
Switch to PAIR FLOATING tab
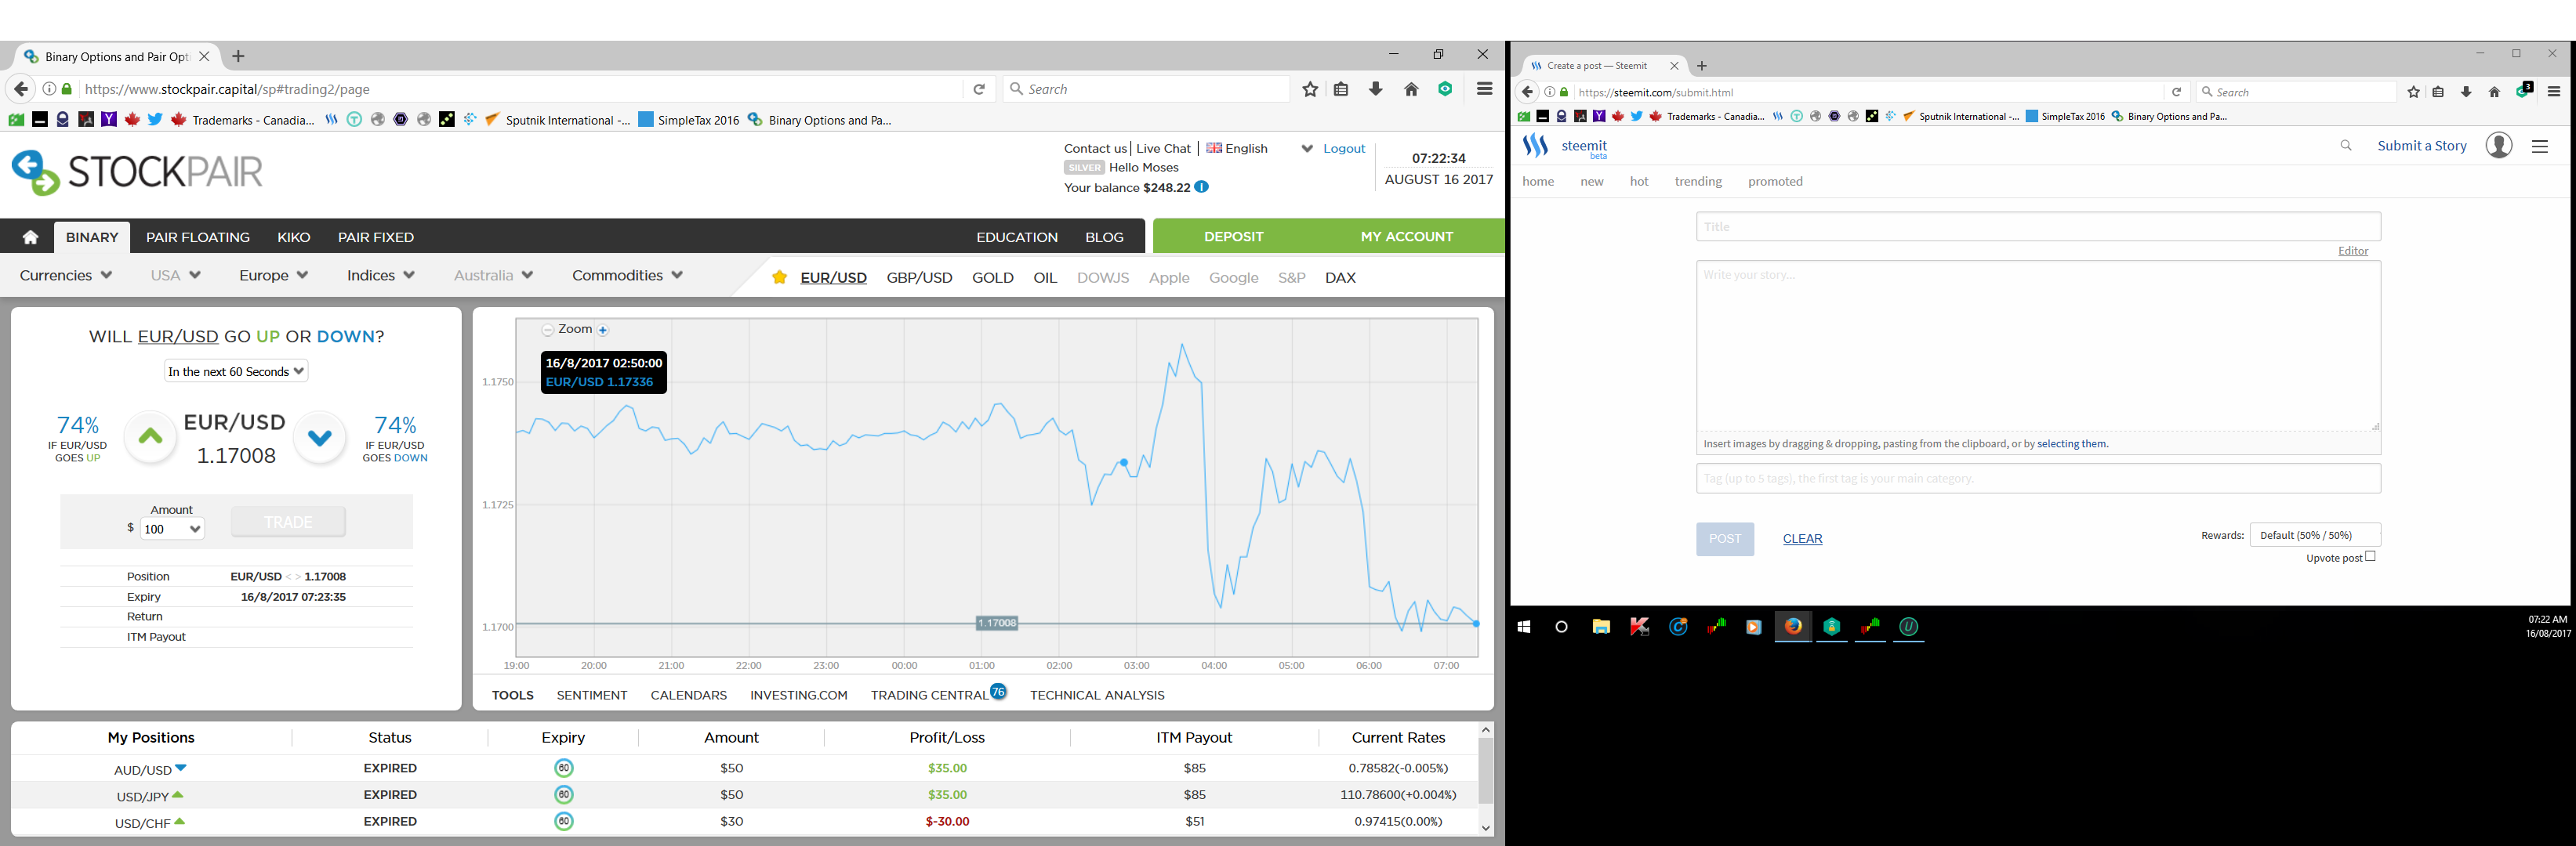198,237
